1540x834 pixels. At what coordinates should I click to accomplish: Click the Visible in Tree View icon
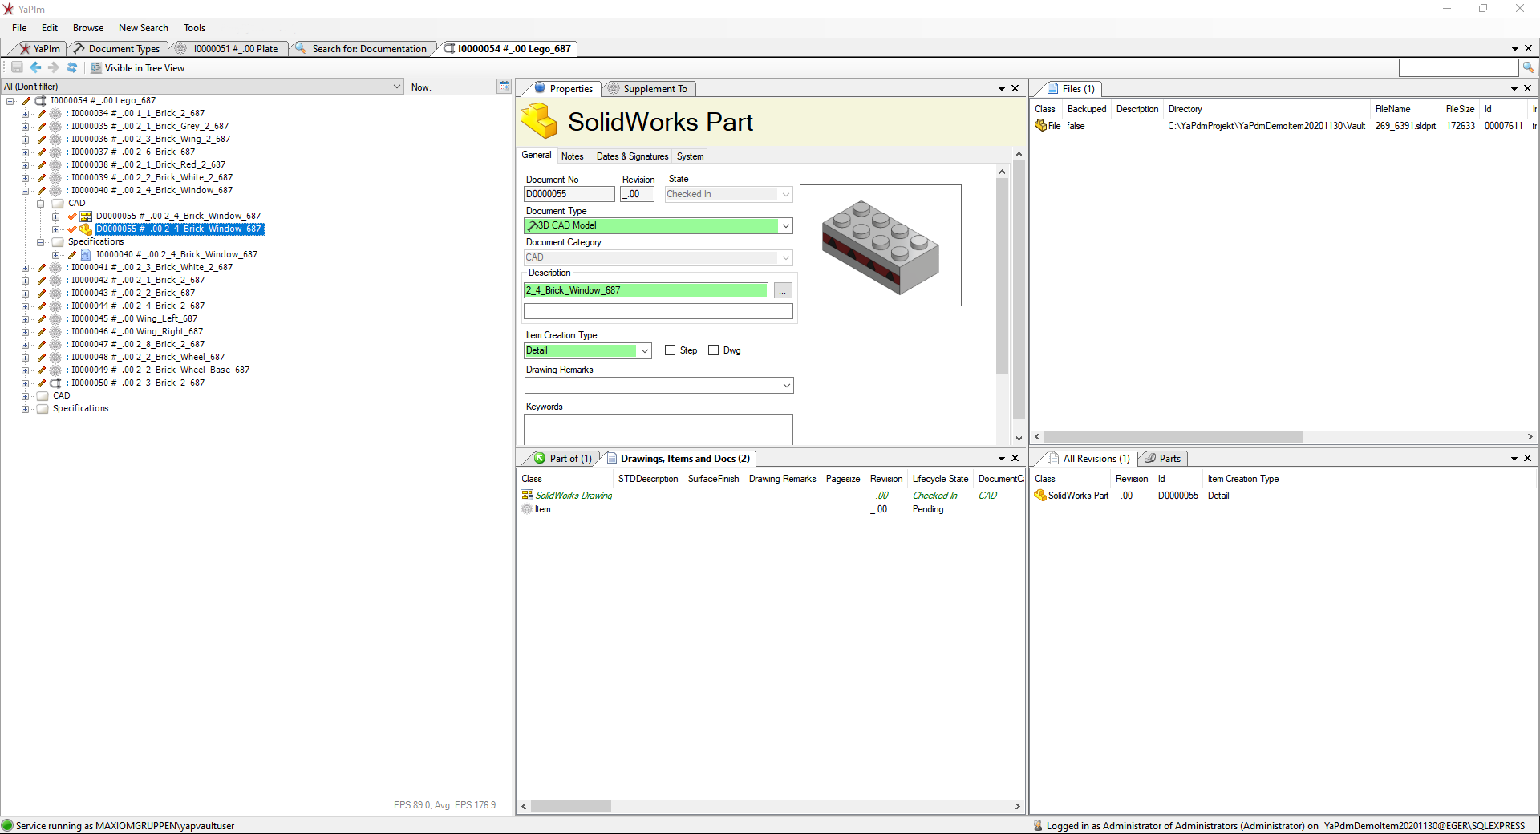coord(96,68)
